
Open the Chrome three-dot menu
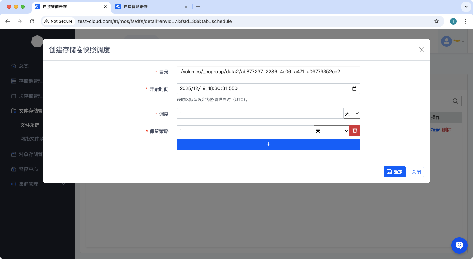click(466, 21)
